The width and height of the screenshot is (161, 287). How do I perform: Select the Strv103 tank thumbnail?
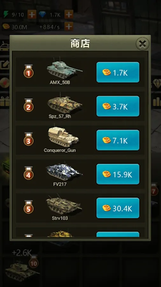click(x=64, y=205)
